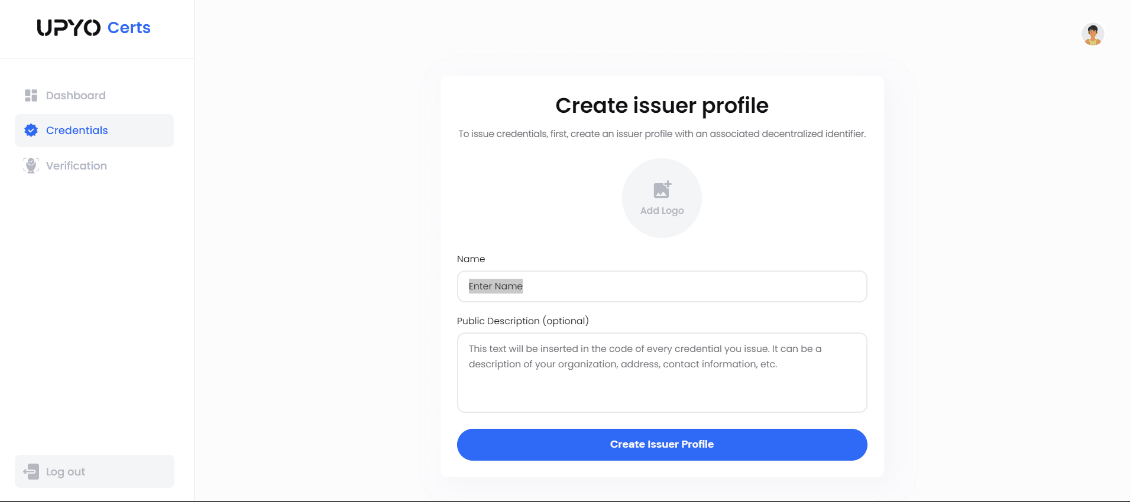Click the Add Logo text in circle
This screenshot has width=1130, height=502.
pyautogui.click(x=662, y=211)
